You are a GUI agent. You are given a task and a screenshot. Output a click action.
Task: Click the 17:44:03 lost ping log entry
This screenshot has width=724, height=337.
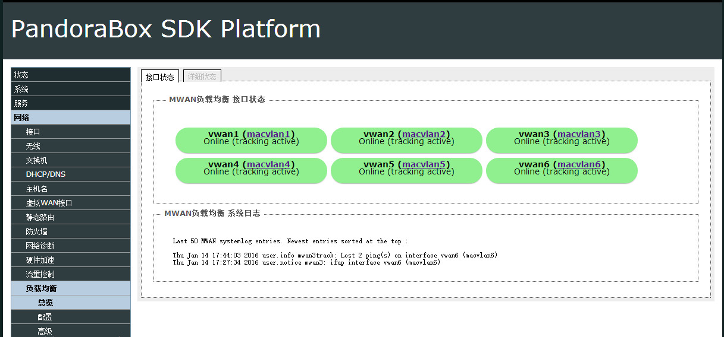335,255
